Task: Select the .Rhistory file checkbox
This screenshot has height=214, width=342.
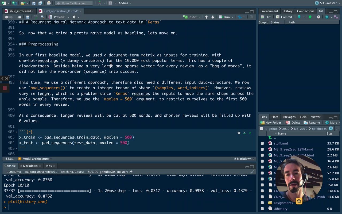Action: pos(262,209)
